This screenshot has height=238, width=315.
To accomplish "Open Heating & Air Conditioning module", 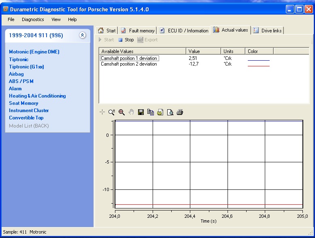I will (x=37, y=96).
